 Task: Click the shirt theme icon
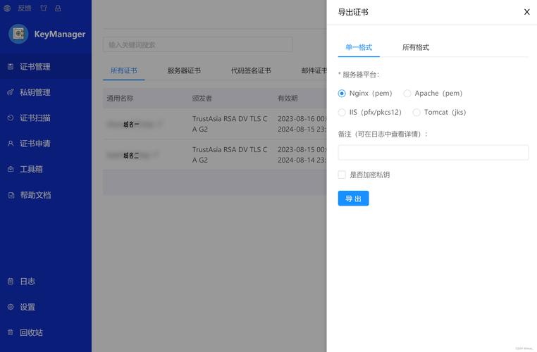pos(44,8)
